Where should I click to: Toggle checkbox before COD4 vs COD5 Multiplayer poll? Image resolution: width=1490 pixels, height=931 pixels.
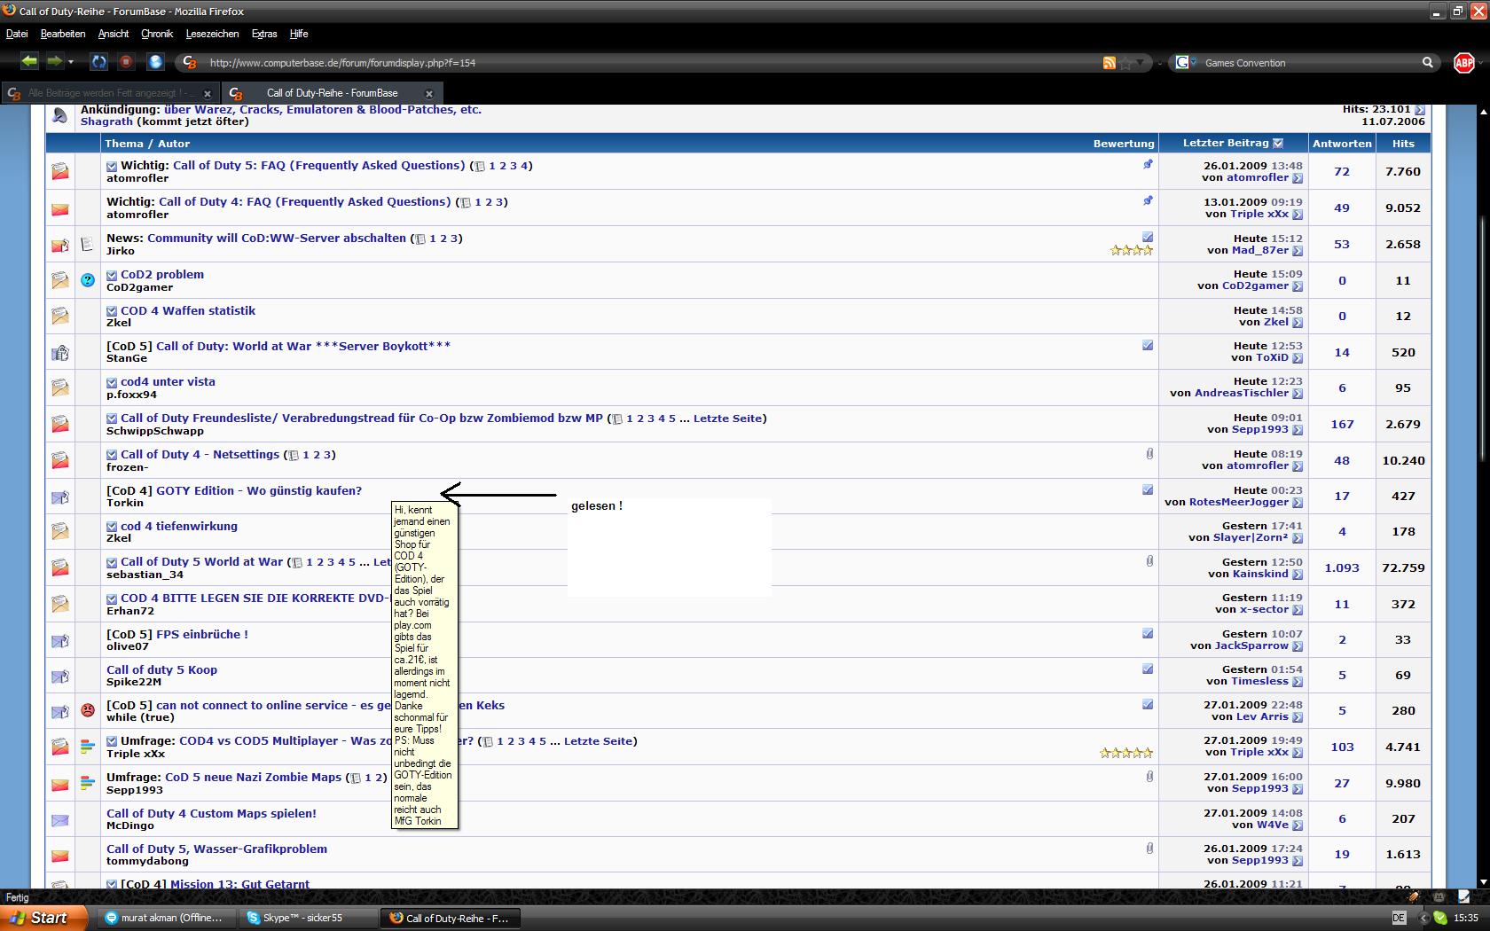(112, 741)
